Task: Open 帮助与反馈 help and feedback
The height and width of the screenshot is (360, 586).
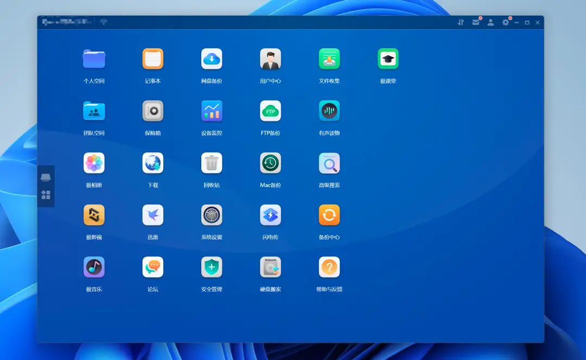Action: (x=329, y=267)
